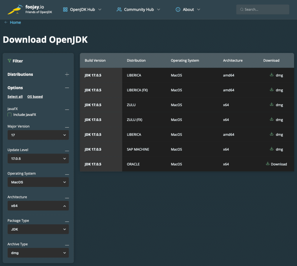Screen dimensions: 297x266
Task: Click the Distributions section label
Action: [x=20, y=74]
